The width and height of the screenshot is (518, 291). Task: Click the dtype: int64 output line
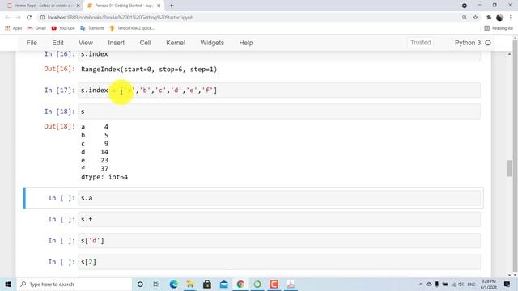coord(104,177)
